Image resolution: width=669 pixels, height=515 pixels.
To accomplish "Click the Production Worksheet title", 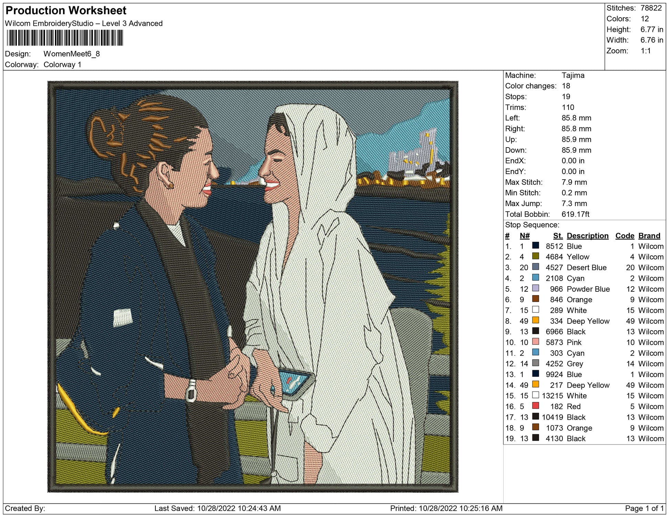I will coord(66,11).
